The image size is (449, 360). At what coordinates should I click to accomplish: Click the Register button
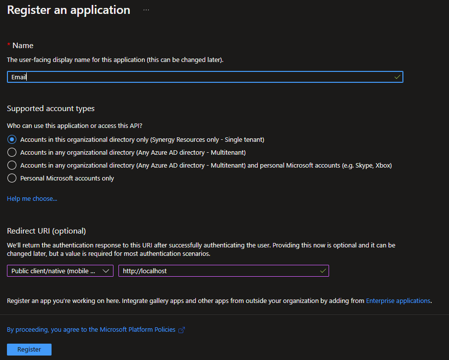coord(29,350)
